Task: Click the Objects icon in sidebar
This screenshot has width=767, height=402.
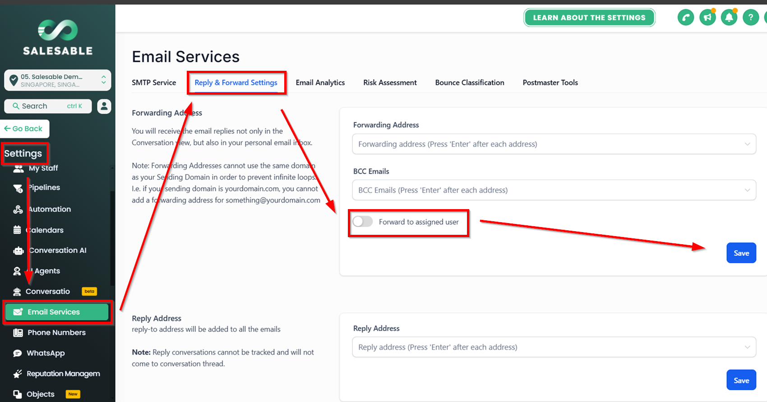Action: (x=18, y=394)
